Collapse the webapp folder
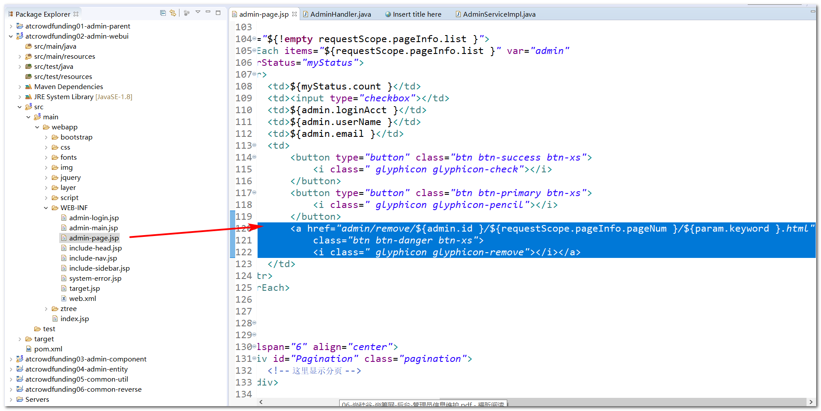The width and height of the screenshot is (821, 411). [37, 127]
